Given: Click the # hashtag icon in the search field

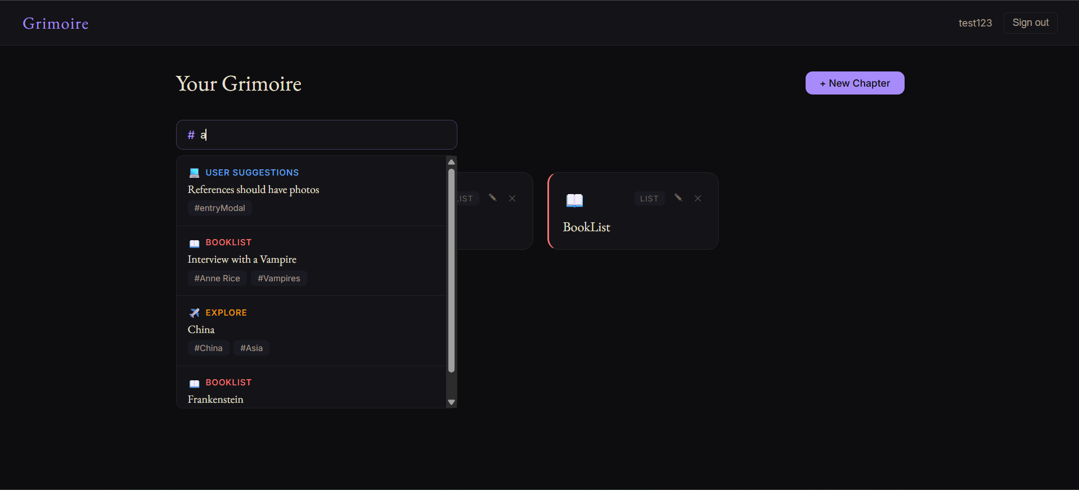Looking at the screenshot, I should 191,134.
